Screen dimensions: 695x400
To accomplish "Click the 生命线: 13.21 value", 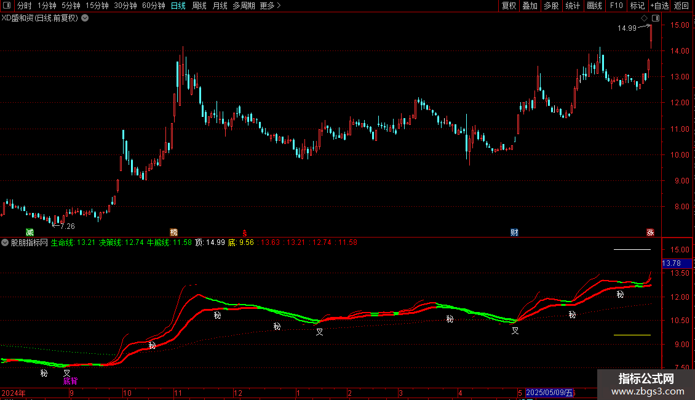I will coord(73,242).
